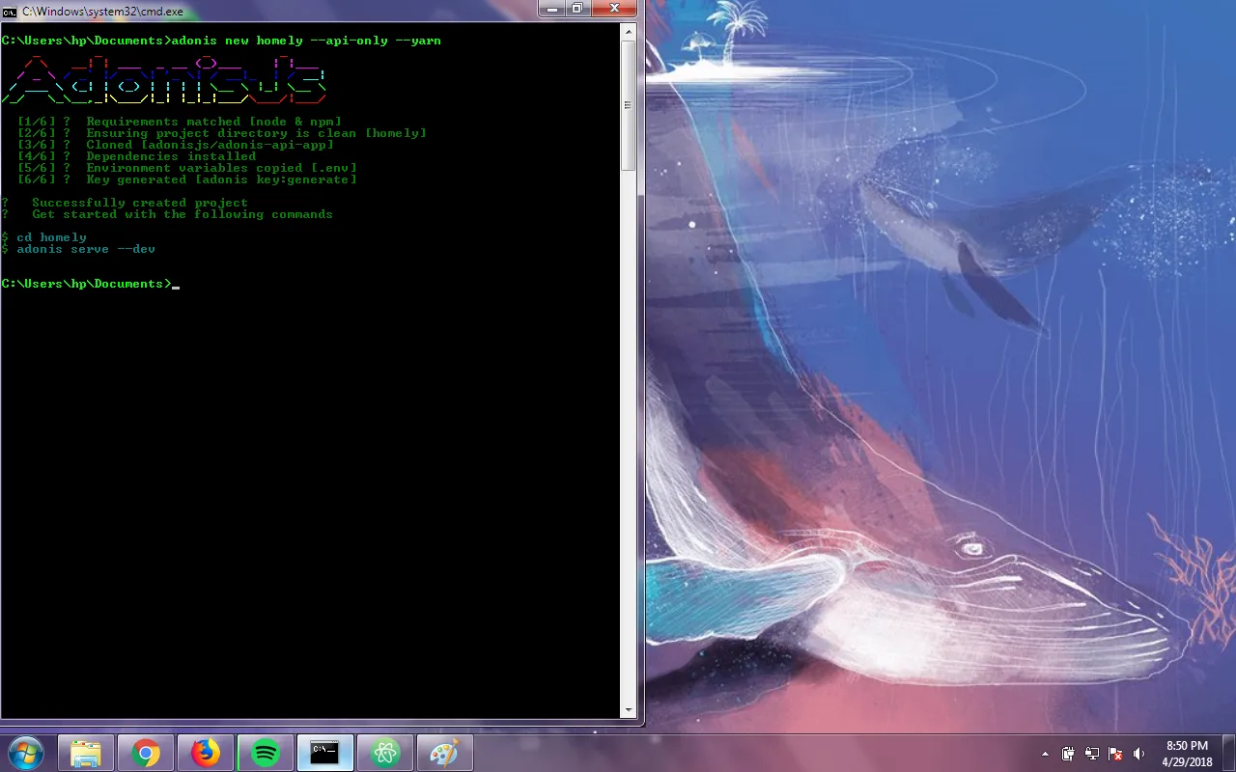Click the power battery tray icon

coord(1068,754)
